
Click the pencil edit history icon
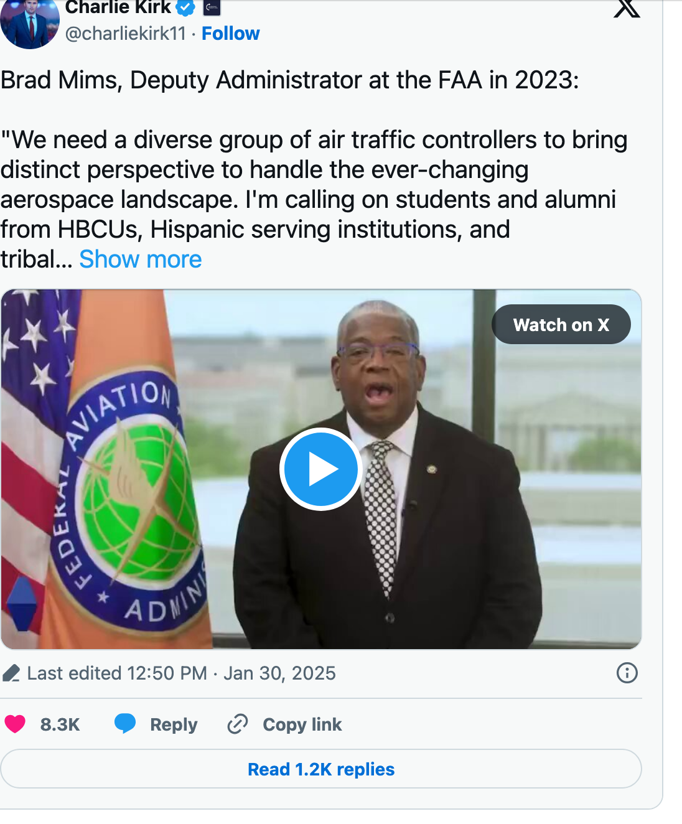coord(11,673)
